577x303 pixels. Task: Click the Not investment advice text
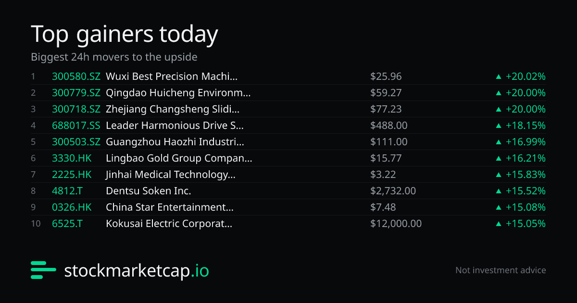click(501, 270)
